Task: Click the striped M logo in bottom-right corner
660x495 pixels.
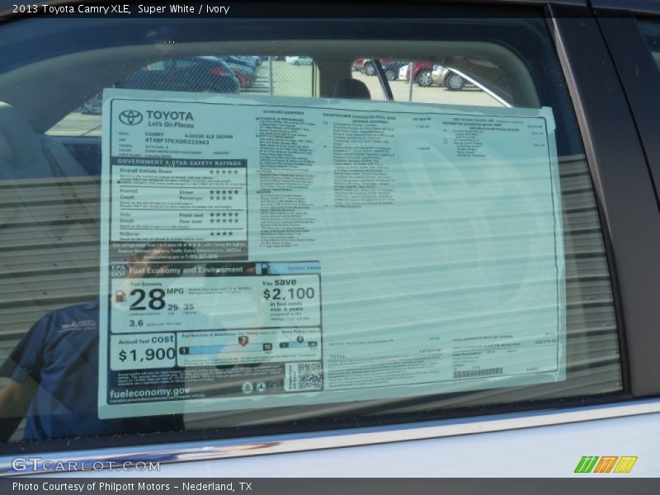Action: click(606, 464)
